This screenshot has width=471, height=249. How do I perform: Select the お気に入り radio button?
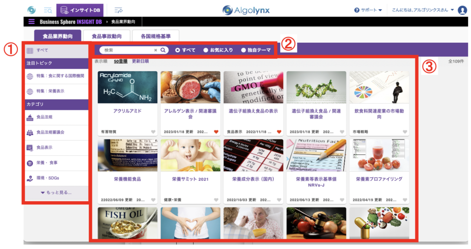click(x=206, y=50)
